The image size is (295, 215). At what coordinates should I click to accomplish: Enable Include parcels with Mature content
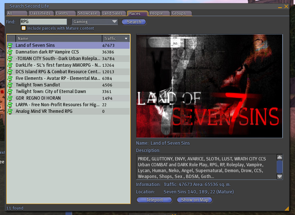point(24,28)
